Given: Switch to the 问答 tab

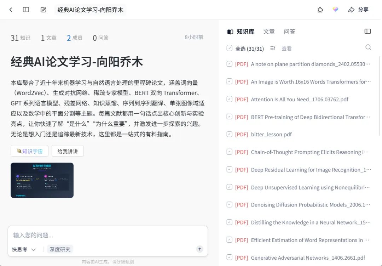Looking at the screenshot, I should pos(289,32).
